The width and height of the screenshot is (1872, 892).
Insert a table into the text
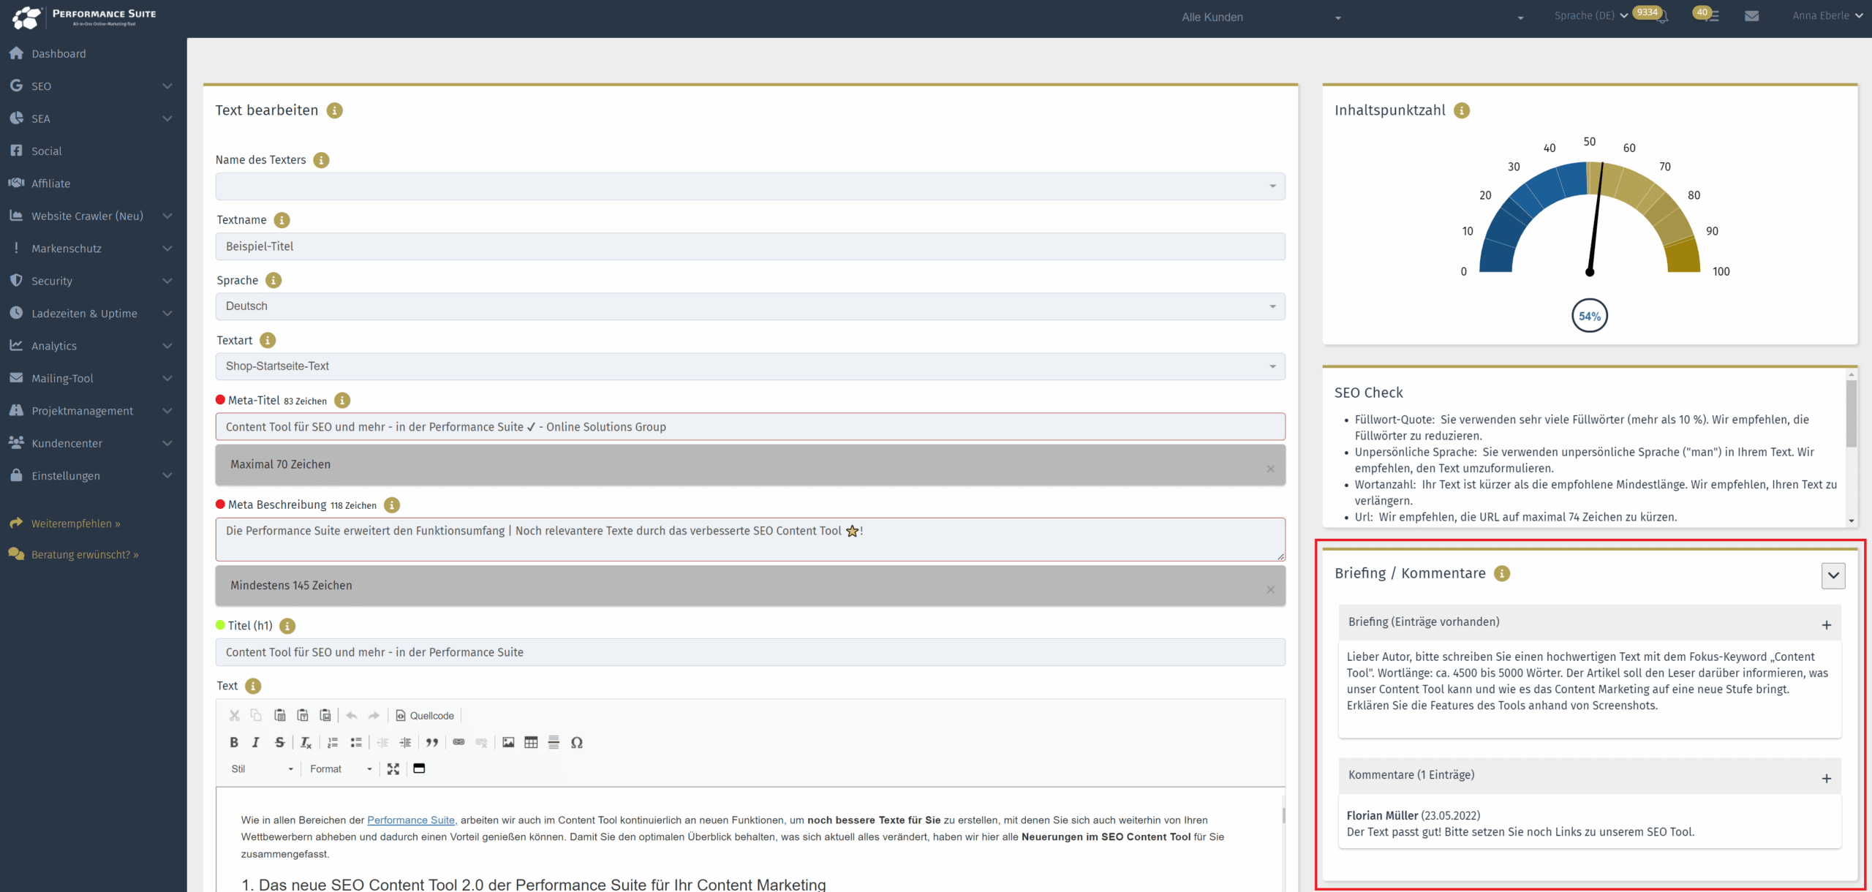531,742
